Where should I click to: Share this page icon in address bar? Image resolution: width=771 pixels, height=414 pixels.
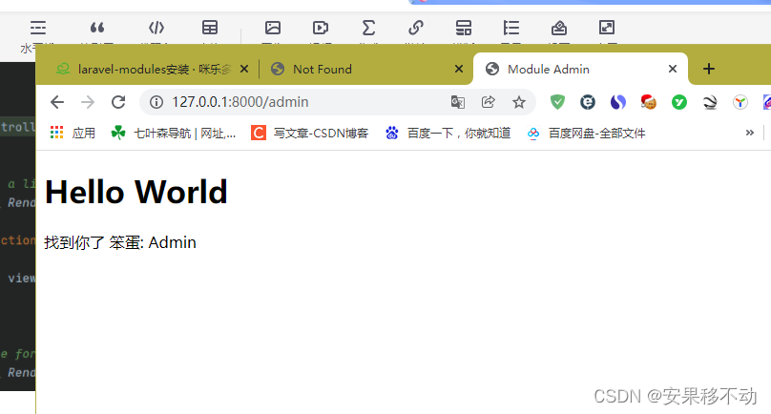[x=489, y=102]
